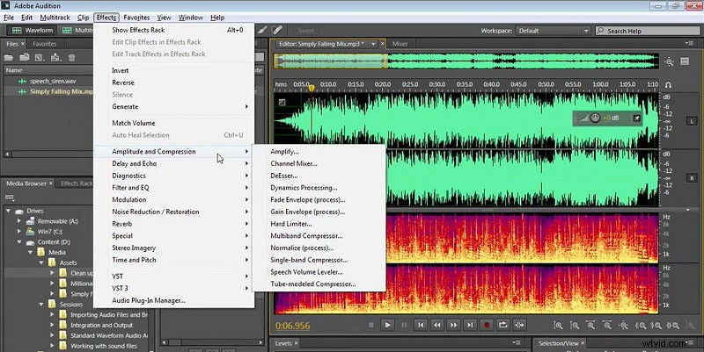Screen dimensions: 704x352
Task: Click Zoom Out (Amplitude) icon
Action: 575,326
